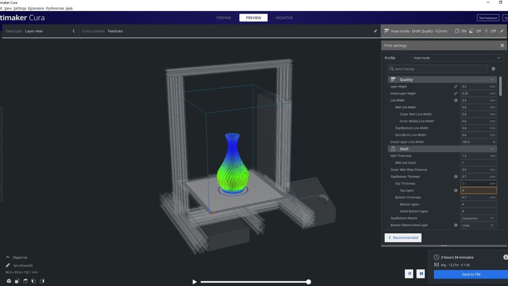Click the info icon beside print time
Image resolution: width=508 pixels, height=286 pixels.
(505, 257)
